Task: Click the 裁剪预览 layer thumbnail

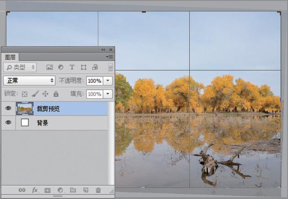Action: pos(25,108)
